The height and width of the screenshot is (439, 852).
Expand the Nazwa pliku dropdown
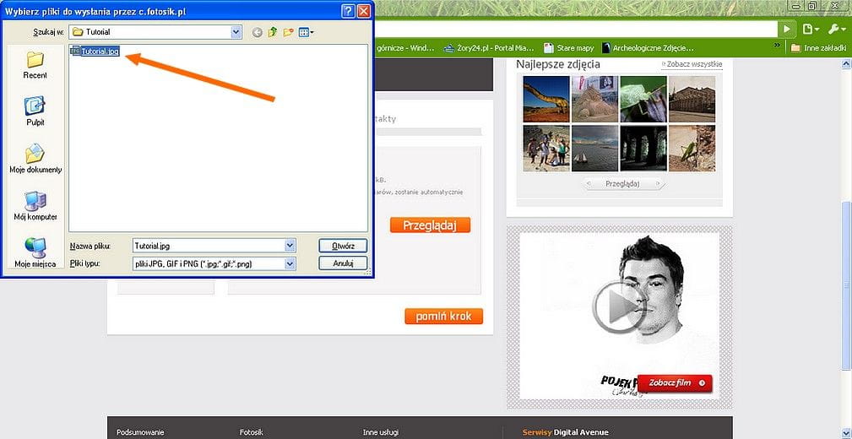pos(290,247)
